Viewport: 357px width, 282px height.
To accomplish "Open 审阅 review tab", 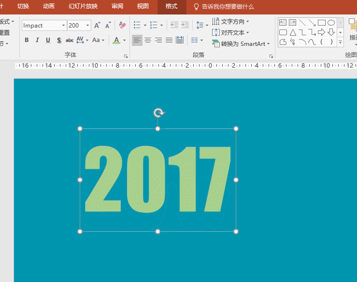I will (117, 6).
